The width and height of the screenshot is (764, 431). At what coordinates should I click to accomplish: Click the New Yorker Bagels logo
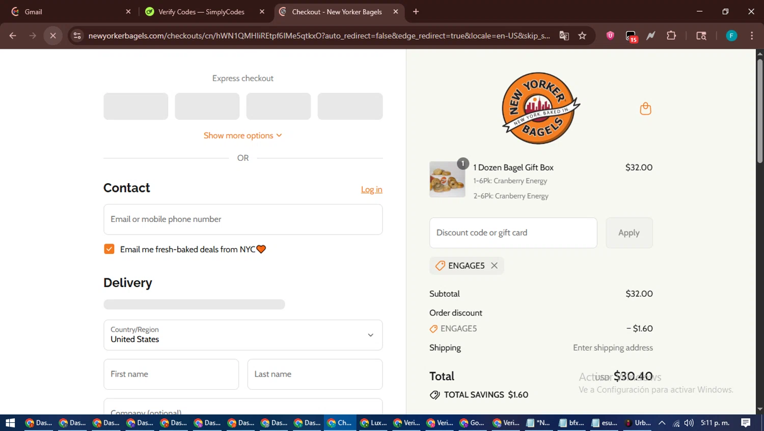pyautogui.click(x=540, y=108)
